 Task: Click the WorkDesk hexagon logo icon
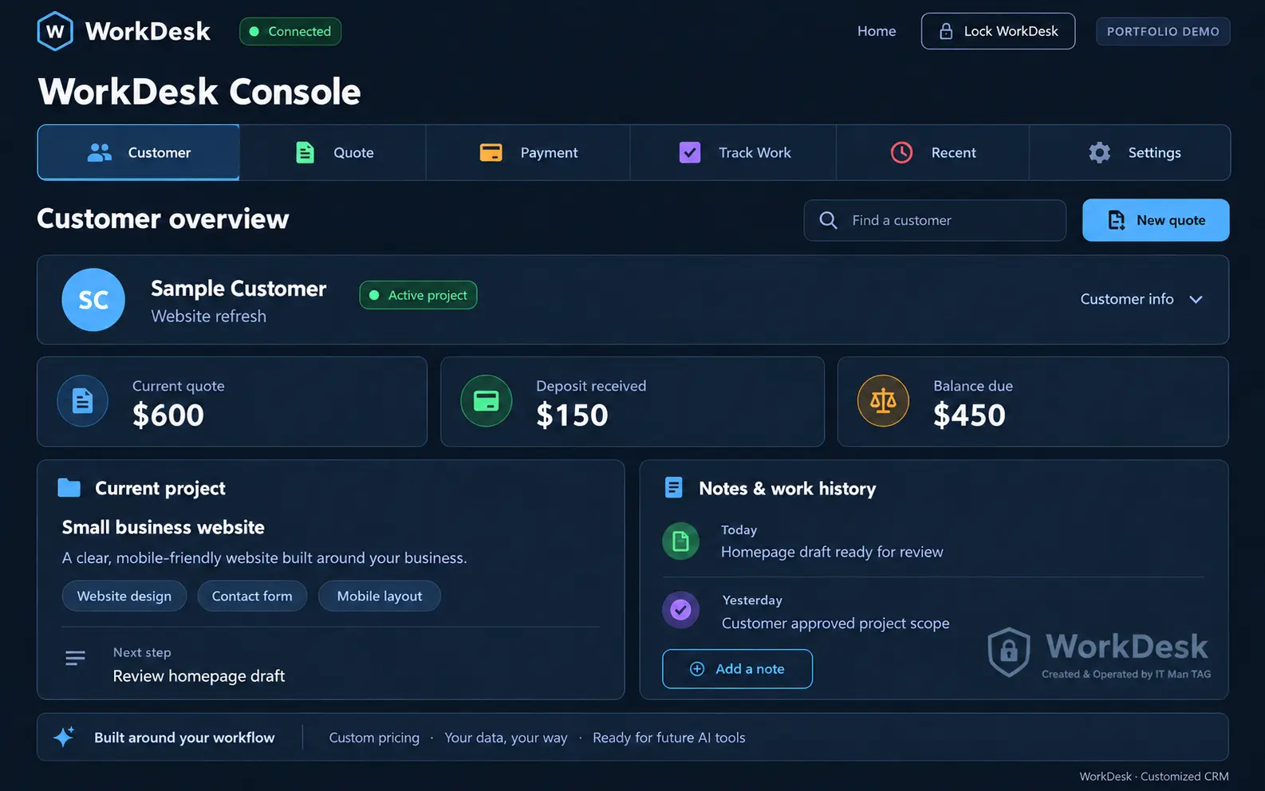55,32
